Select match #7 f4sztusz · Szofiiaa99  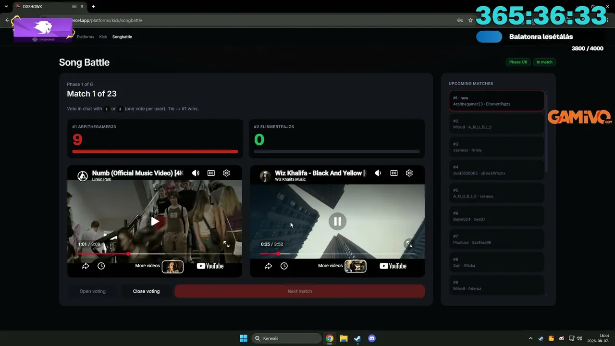(x=497, y=239)
